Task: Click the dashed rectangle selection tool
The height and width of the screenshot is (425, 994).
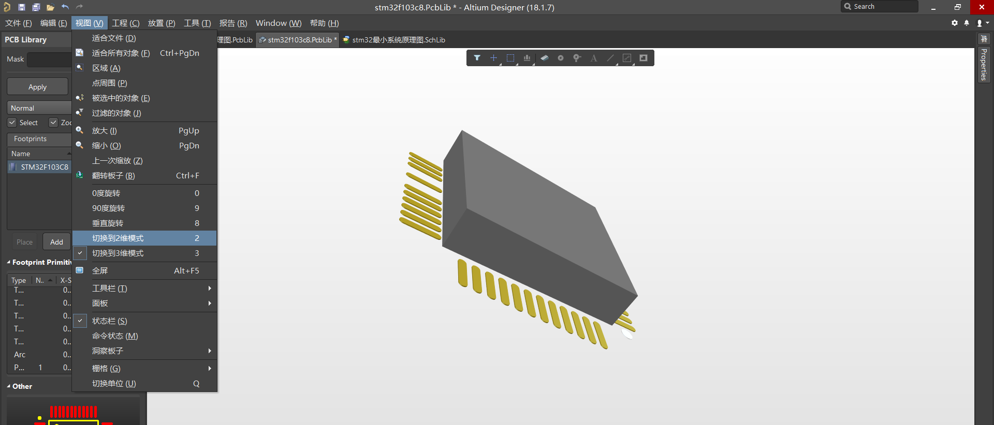Action: (x=510, y=58)
